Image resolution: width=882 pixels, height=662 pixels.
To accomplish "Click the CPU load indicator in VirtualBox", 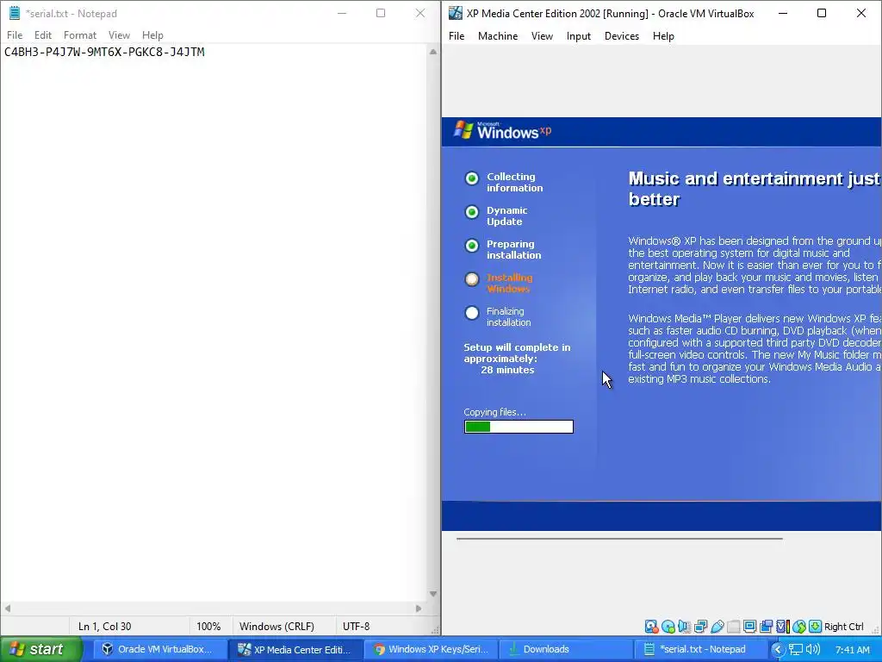I will pos(782,627).
